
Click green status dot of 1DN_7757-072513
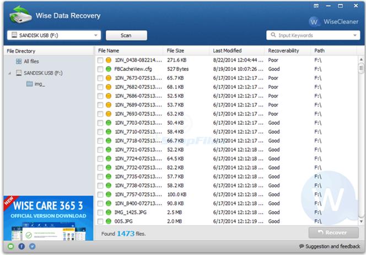[109, 195]
